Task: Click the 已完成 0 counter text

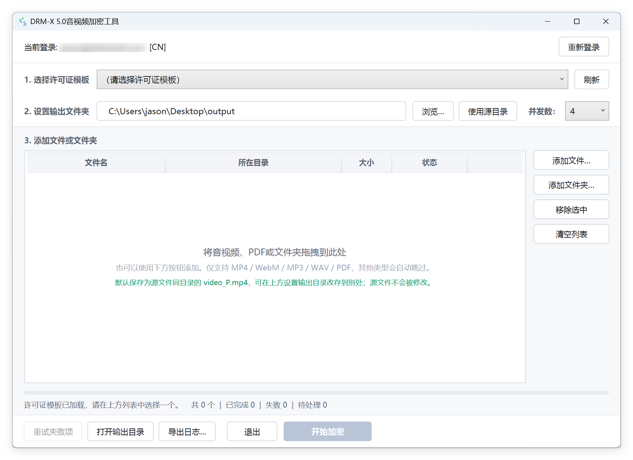Action: point(240,405)
